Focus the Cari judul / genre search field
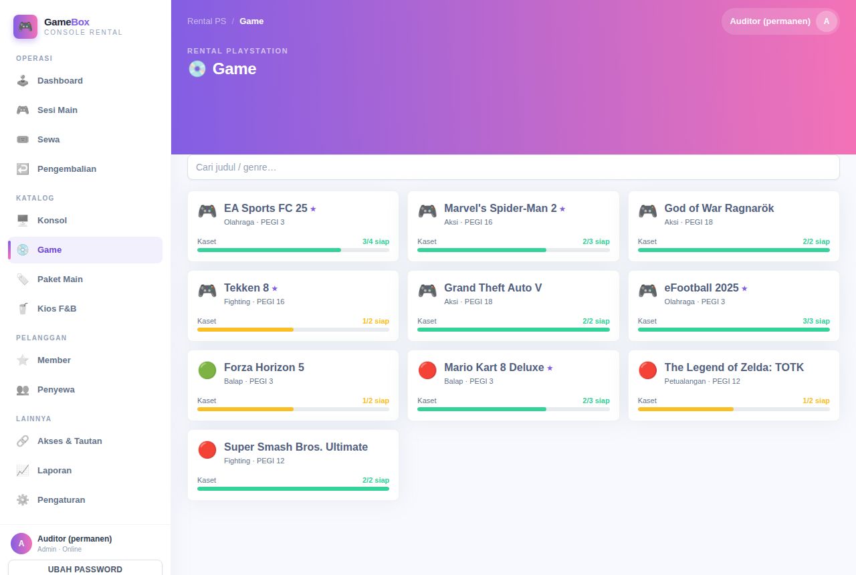 (513, 167)
